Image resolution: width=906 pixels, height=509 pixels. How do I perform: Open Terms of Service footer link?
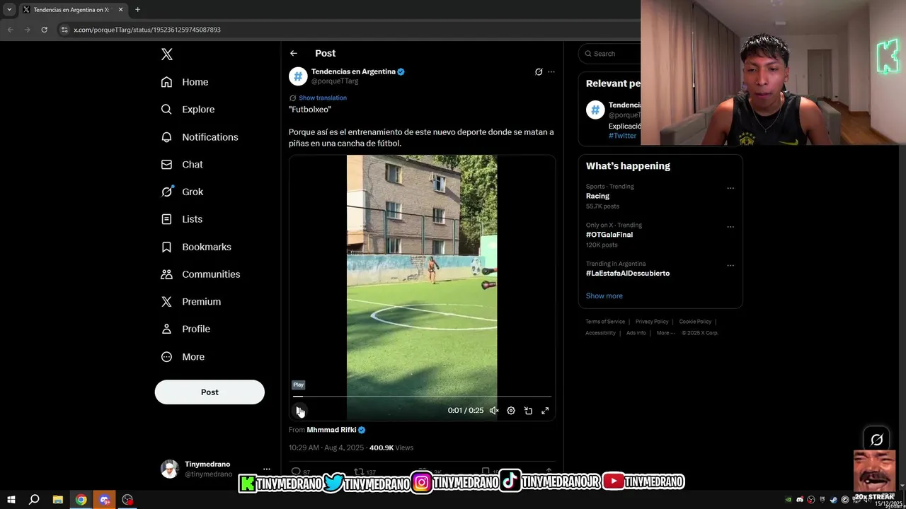pos(605,322)
